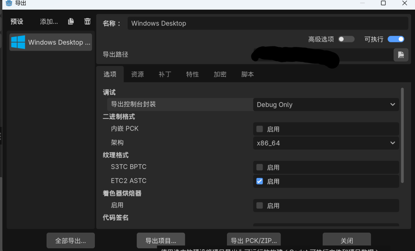Click the Windows logo preset icon
The image size is (415, 251).
tap(18, 42)
